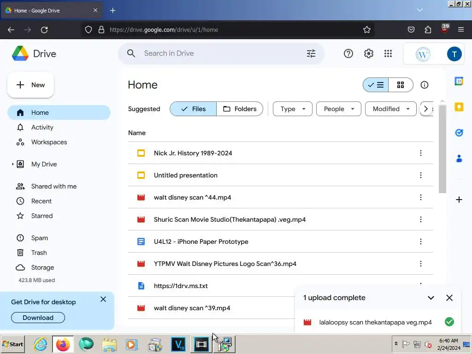
Task: Open more actions for walt disney scan ^44.mp4
Action: point(420,197)
